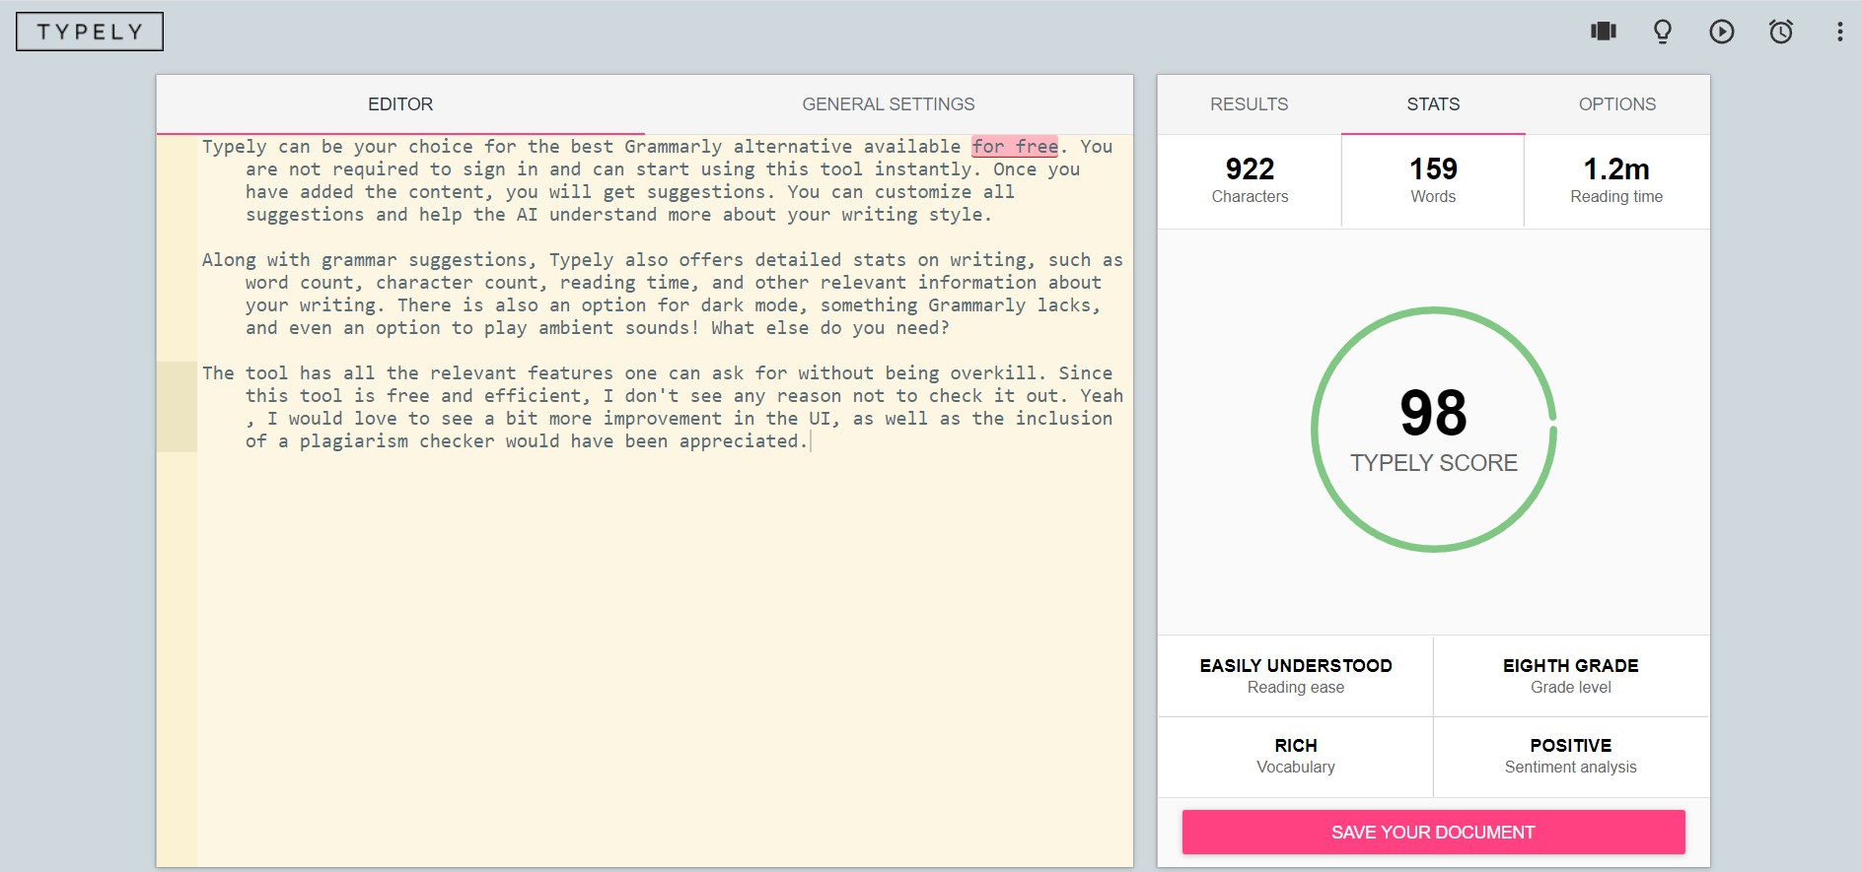1862x872 pixels.
Task: Click the TYPELY logo
Action: coord(90,32)
